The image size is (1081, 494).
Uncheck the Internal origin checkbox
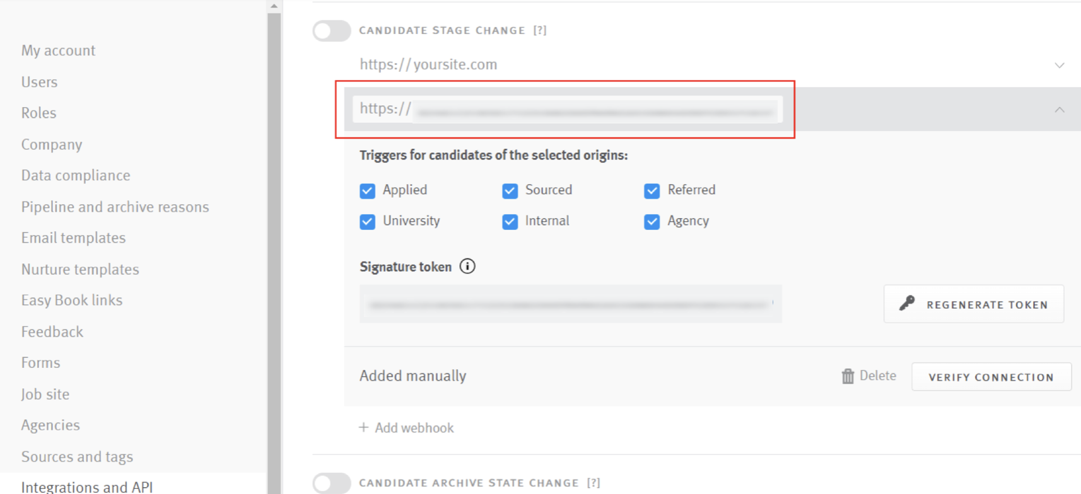tap(510, 221)
